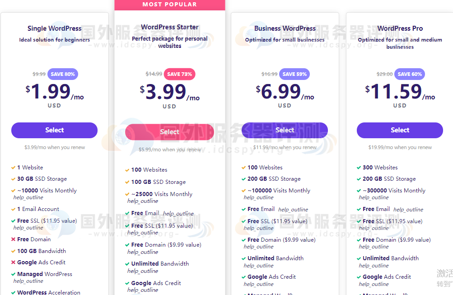Click help icon under Single plan's Free SSL

pyautogui.click(x=28, y=228)
